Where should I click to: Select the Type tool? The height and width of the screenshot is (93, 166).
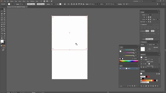[2, 16]
